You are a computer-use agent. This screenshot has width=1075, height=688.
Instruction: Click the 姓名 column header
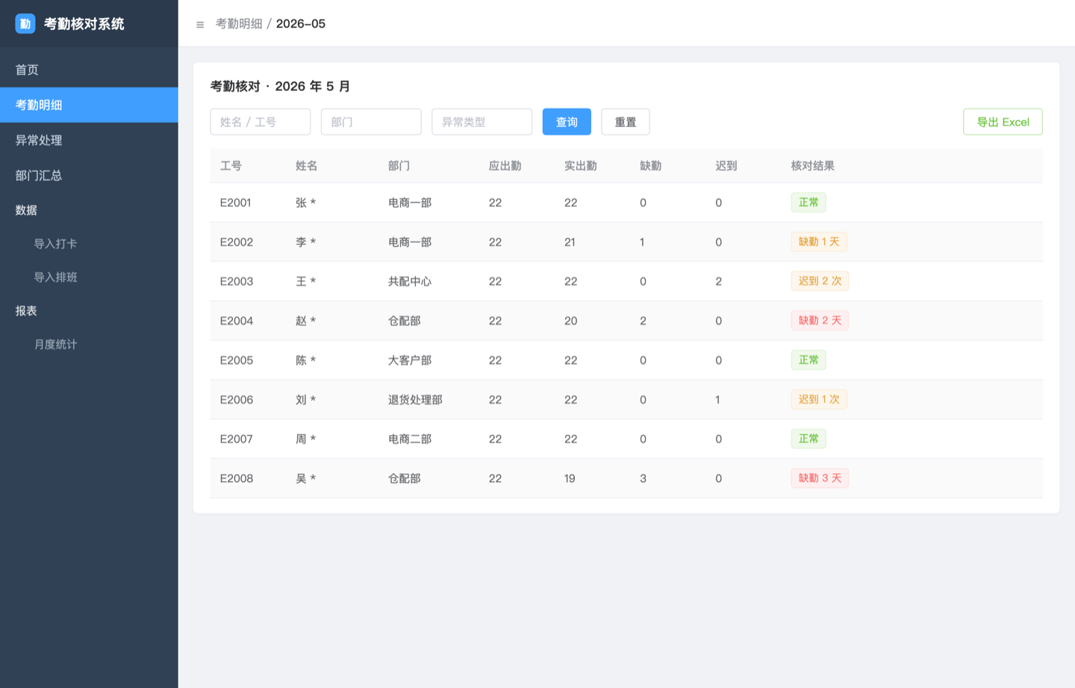(x=307, y=166)
